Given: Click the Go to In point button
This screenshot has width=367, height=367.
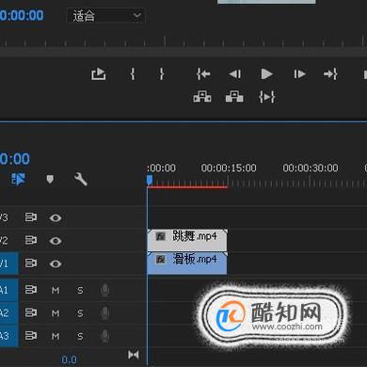Looking at the screenshot, I should [x=203, y=74].
